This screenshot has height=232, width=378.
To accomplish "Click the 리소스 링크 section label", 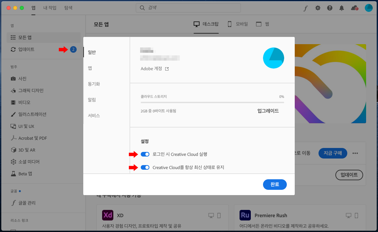I will 19,220.
